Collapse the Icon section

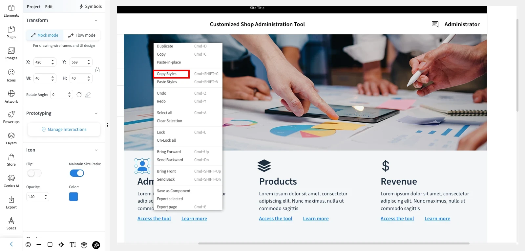pyautogui.click(x=96, y=150)
